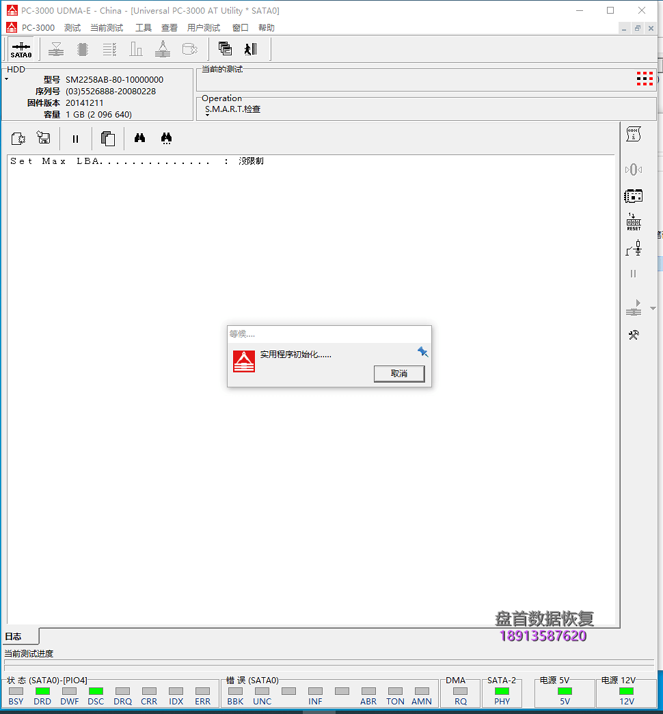Image resolution: width=663 pixels, height=714 pixels.
Task: Click the greyed-out disk with arrow toolbar icon
Action: click(x=189, y=49)
